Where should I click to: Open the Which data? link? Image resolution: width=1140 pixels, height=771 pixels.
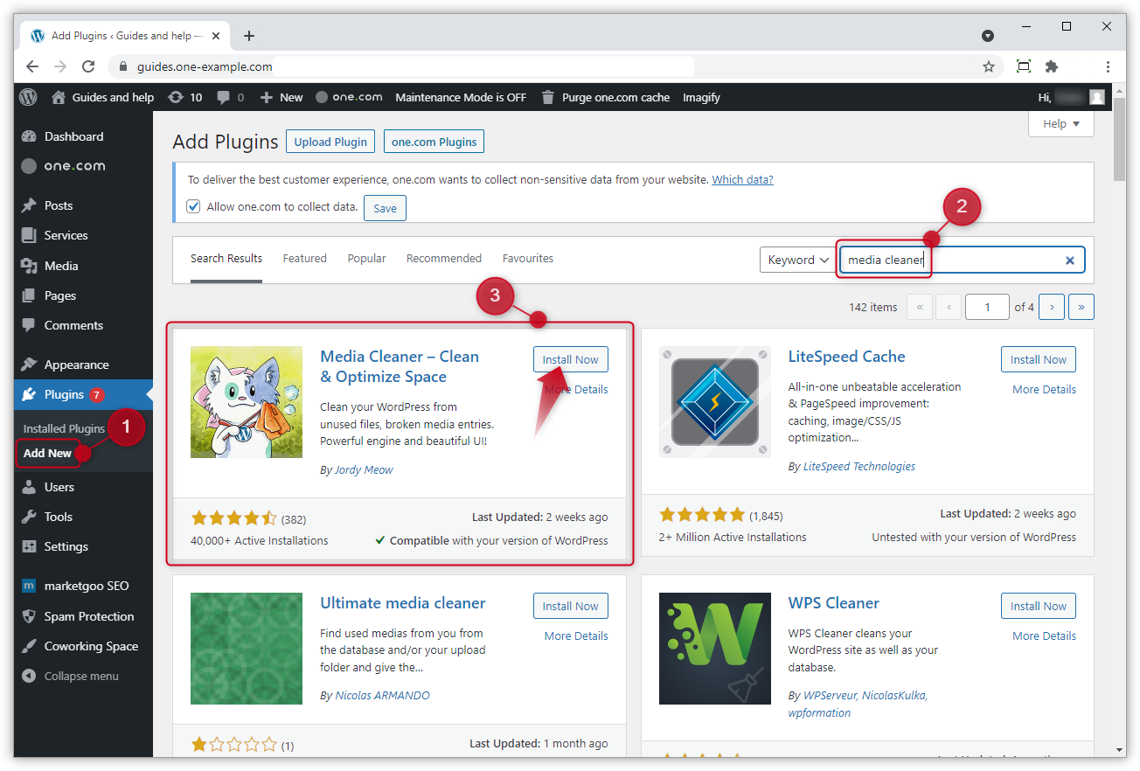[742, 179]
